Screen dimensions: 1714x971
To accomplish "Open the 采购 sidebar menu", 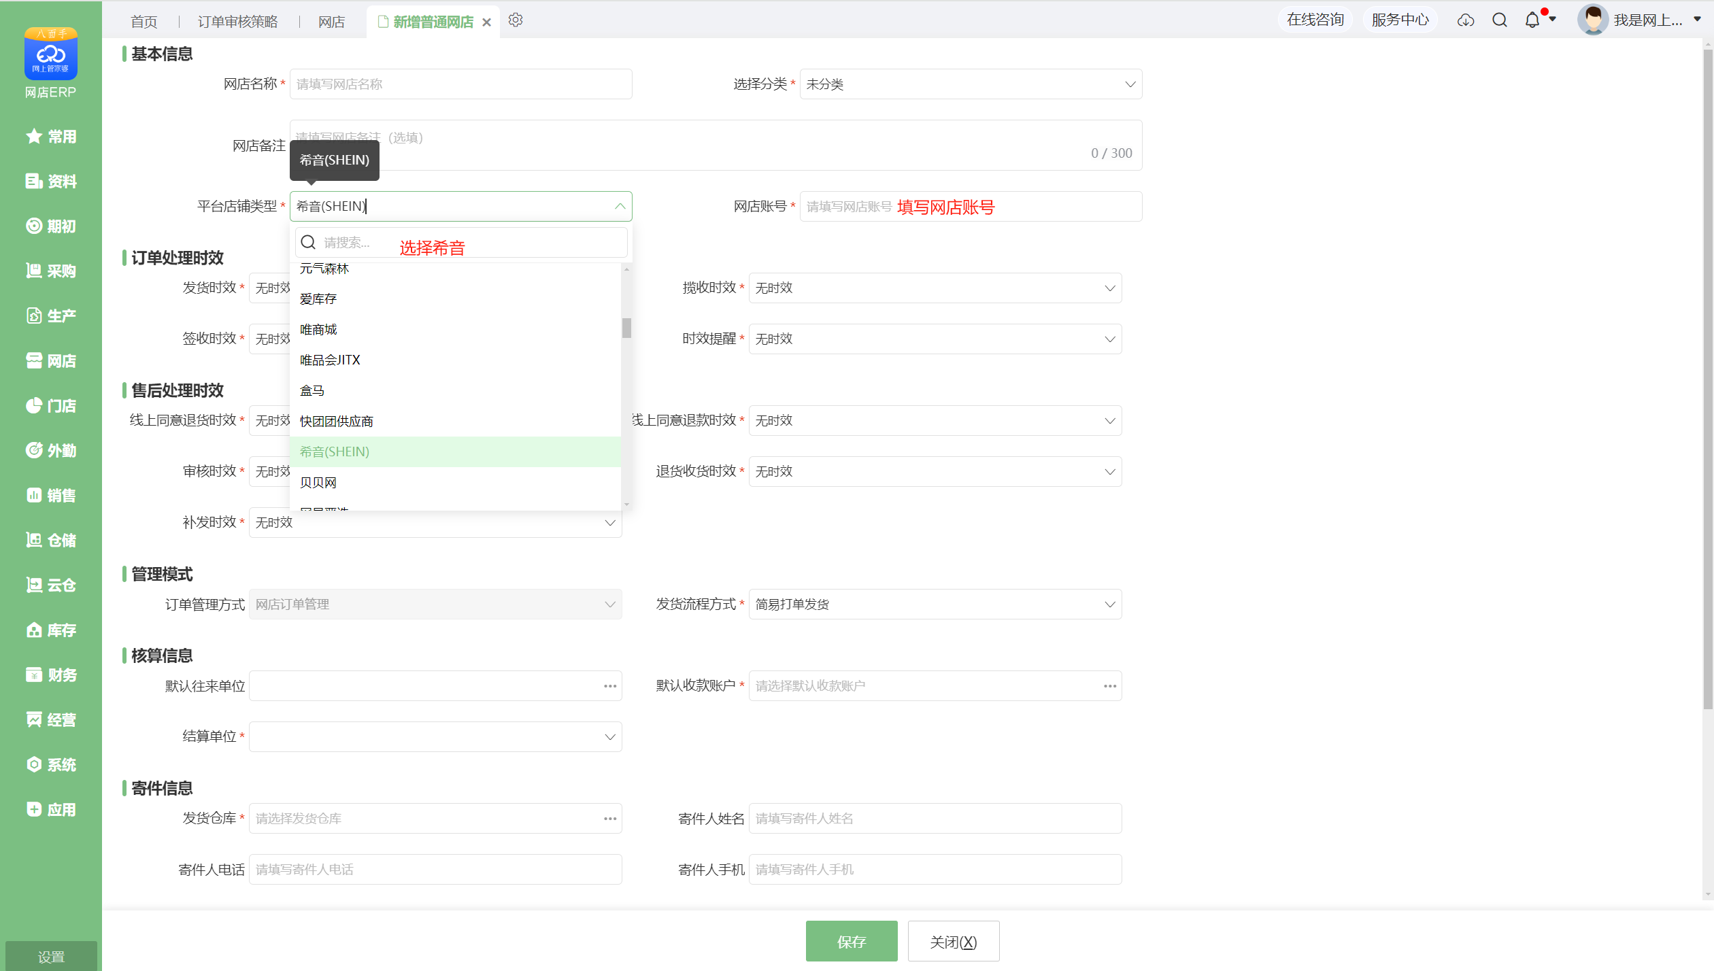I will (51, 271).
